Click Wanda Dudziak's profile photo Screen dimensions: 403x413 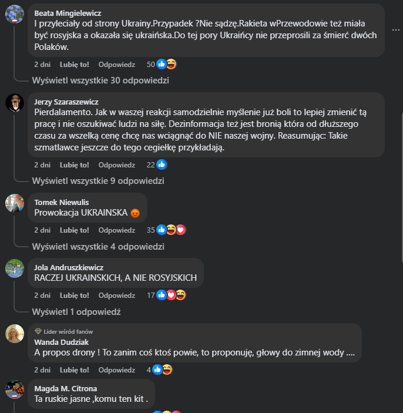tap(15, 333)
